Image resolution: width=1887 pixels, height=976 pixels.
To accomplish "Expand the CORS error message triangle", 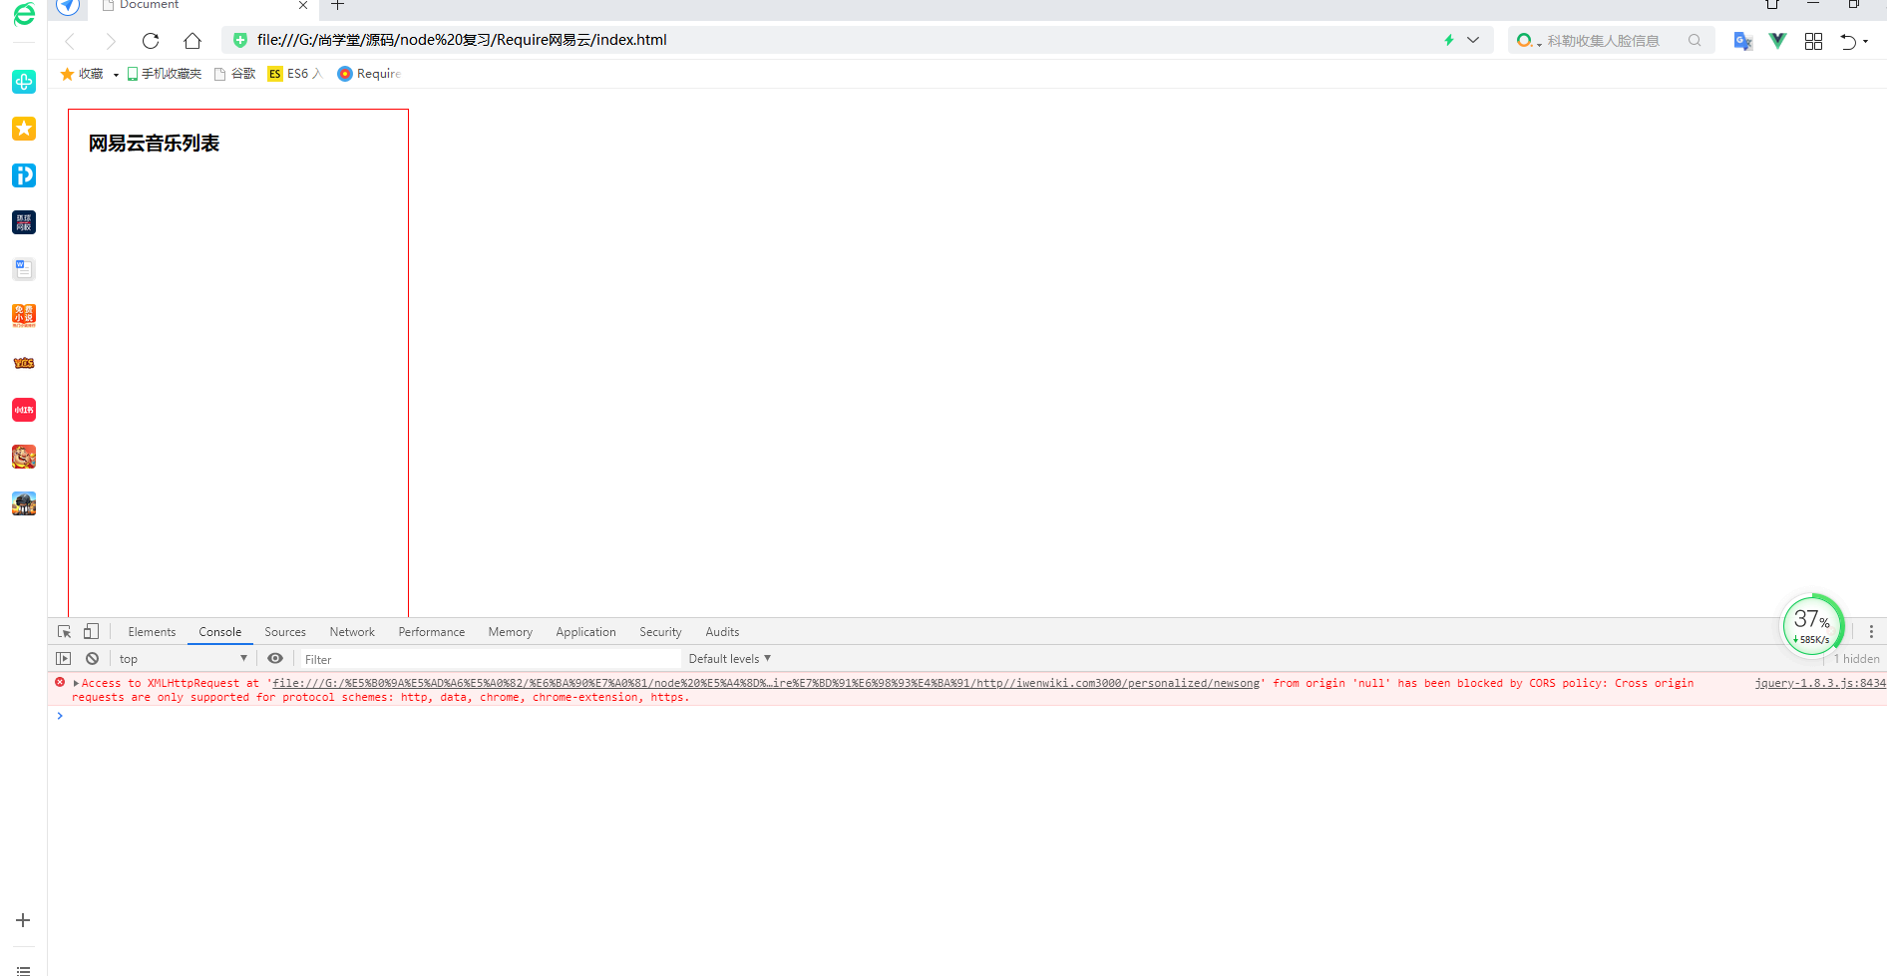I will (76, 684).
